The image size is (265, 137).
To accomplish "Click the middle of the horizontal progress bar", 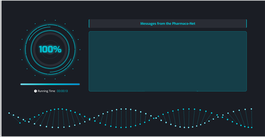I will point(50,84).
